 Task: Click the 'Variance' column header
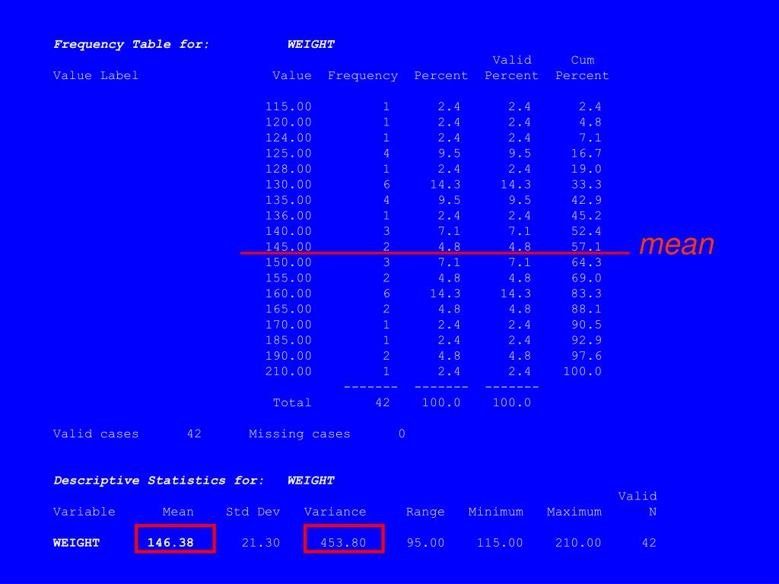335,512
